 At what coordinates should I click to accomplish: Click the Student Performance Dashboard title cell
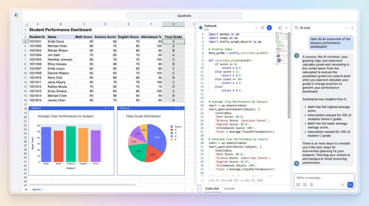coord(60,30)
